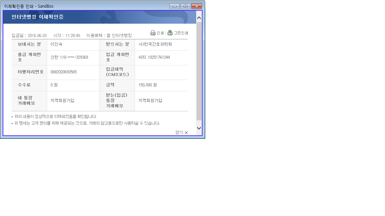Click the 입금내역 (CMS코드) label cell

click(x=117, y=72)
